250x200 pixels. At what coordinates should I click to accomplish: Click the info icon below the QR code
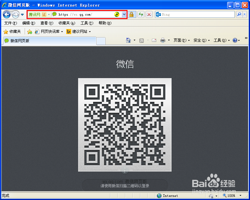[x=125, y=170]
